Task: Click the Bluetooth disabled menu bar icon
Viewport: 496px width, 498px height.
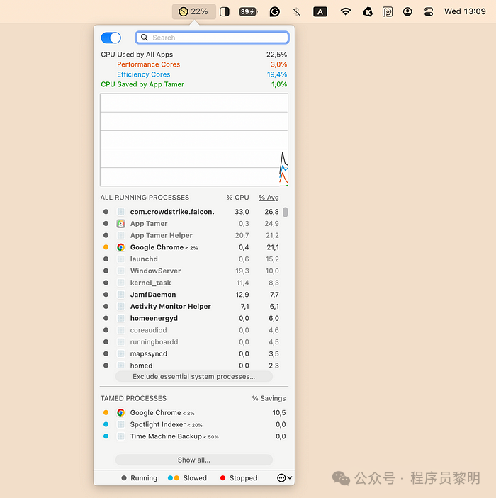Action: point(296,12)
